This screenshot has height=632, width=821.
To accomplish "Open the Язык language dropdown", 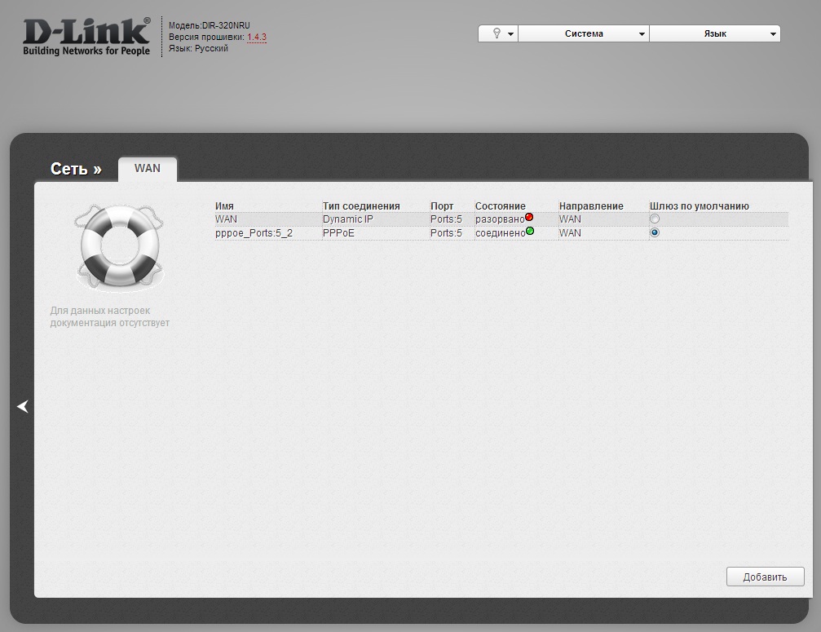I will (715, 33).
